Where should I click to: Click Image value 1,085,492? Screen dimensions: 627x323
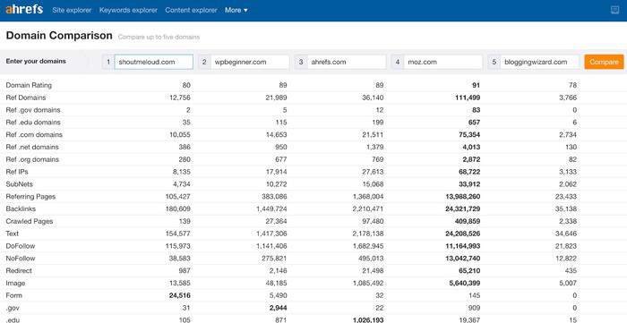point(368,283)
